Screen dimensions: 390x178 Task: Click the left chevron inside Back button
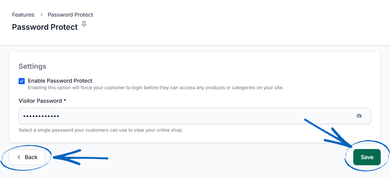19,157
